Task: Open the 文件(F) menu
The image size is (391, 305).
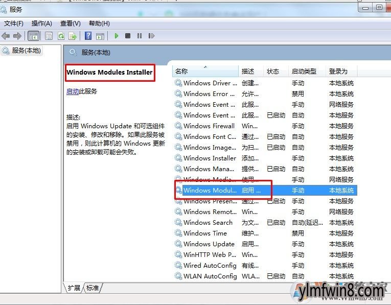Action: click(14, 24)
